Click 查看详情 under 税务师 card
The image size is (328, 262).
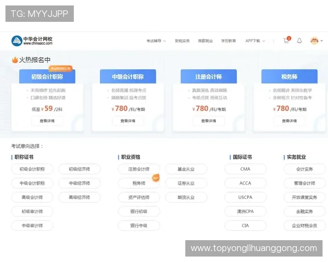pyautogui.click(x=290, y=121)
